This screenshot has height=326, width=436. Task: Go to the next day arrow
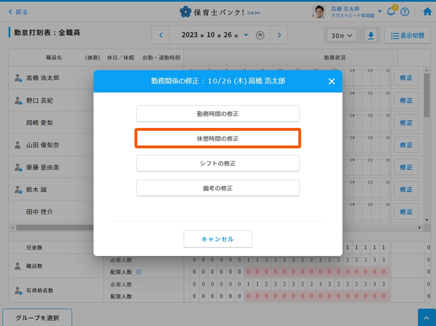(x=279, y=35)
